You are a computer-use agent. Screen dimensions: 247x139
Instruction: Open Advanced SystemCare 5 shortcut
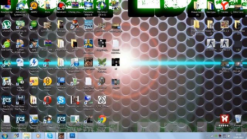20,8
